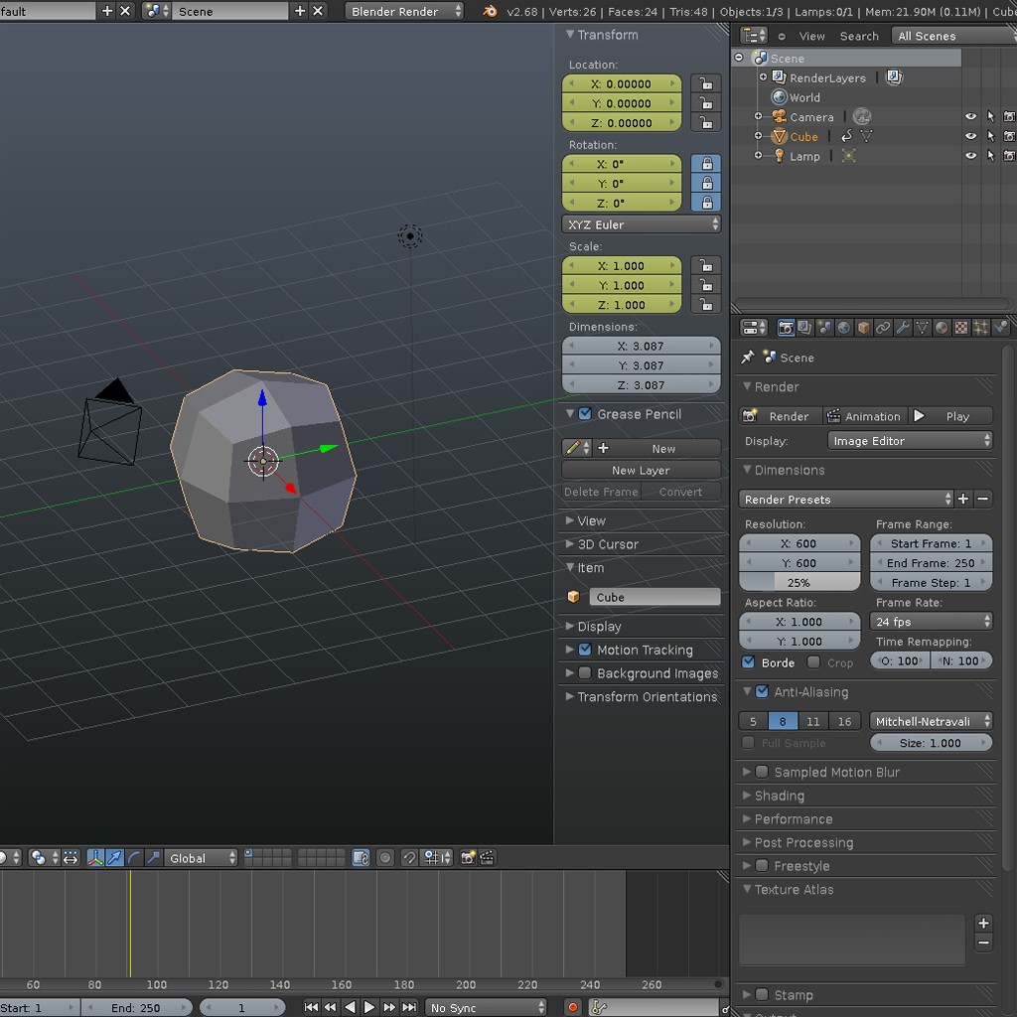Viewport: 1017px width, 1017px height.
Task: Open the Modifiers wrench tab
Action: point(903,328)
